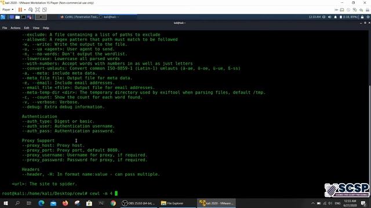371x208 pixels.
Task: Click VMware printer device icon
Action: [368, 10]
